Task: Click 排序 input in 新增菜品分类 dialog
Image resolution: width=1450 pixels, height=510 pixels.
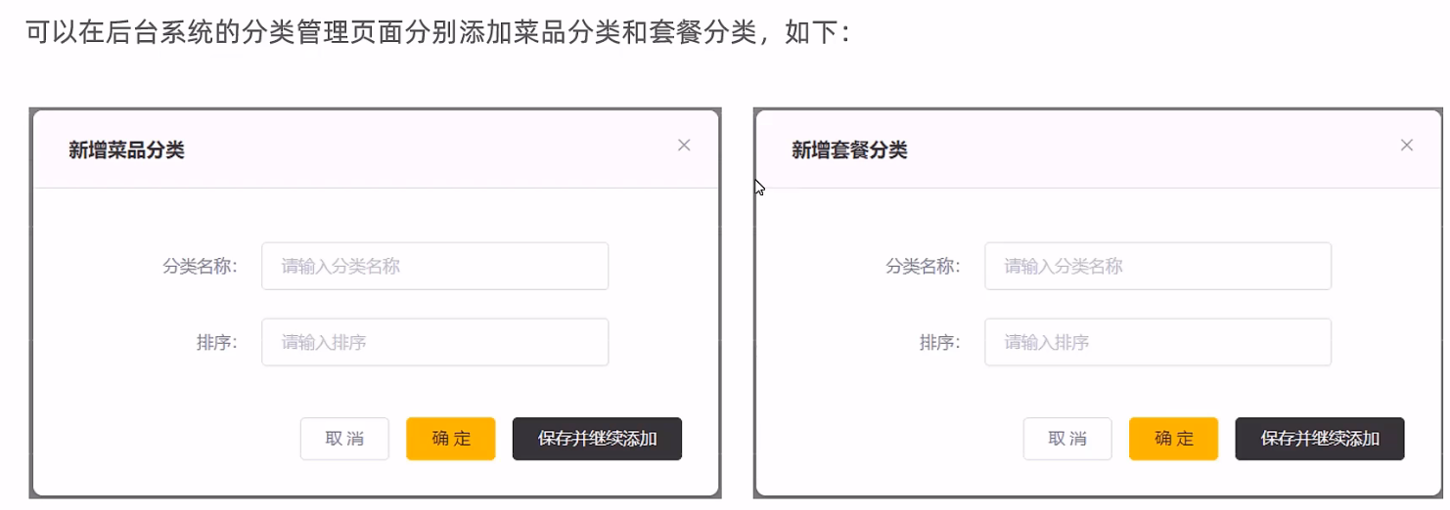Action: (434, 342)
